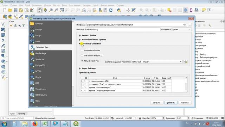Open project via the folder icon
Viewport: 225px width, 127px height.
click(x=10, y=10)
